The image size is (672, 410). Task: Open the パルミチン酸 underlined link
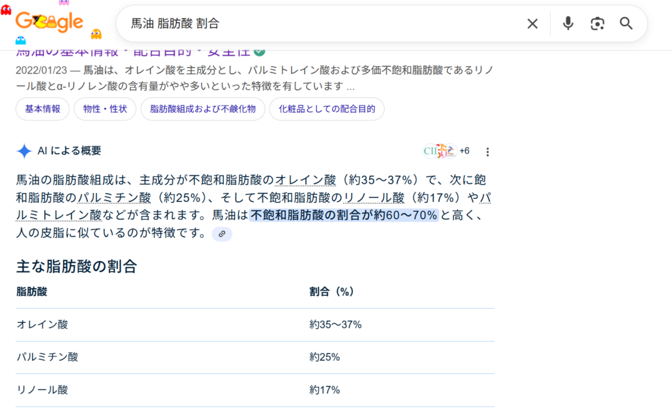tap(114, 197)
